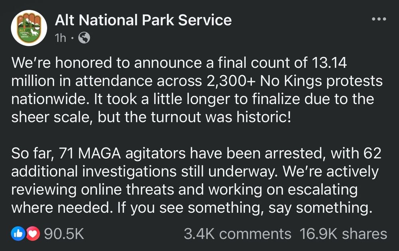Click the red heart reaction icon
The image size is (399, 251).
coord(33,234)
